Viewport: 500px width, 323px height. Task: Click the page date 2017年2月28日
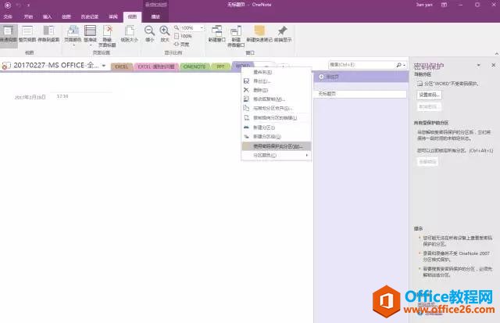[x=30, y=97]
